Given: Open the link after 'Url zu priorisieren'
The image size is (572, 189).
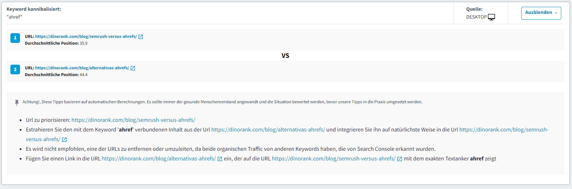Looking at the screenshot, I should pyautogui.click(x=133, y=120).
